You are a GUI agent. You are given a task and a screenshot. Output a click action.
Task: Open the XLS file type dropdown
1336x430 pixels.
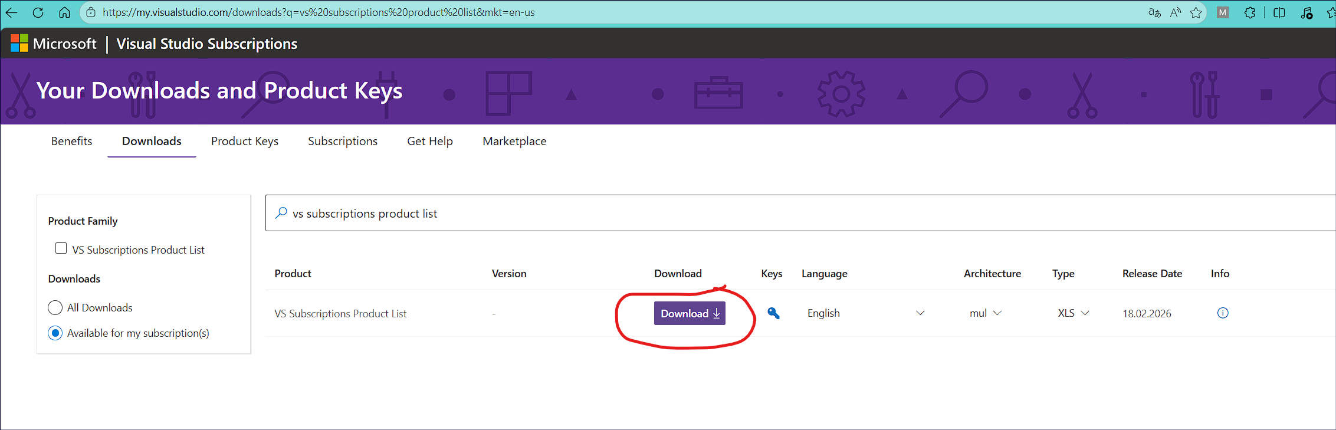(x=1074, y=313)
